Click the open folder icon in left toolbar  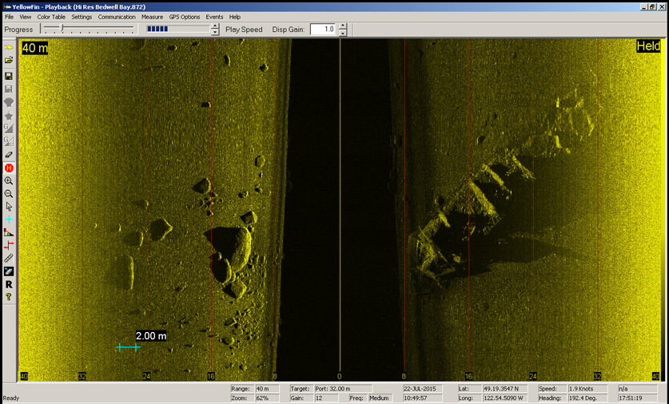[x=9, y=61]
